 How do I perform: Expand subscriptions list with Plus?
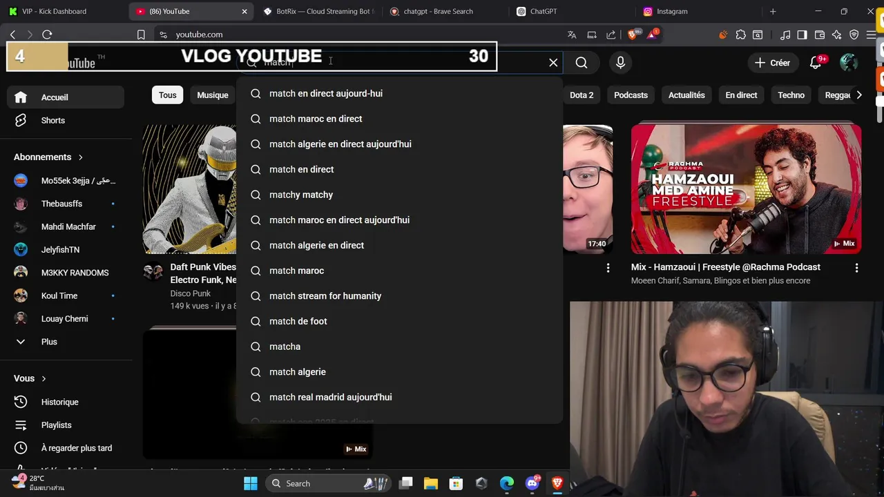[66, 342]
